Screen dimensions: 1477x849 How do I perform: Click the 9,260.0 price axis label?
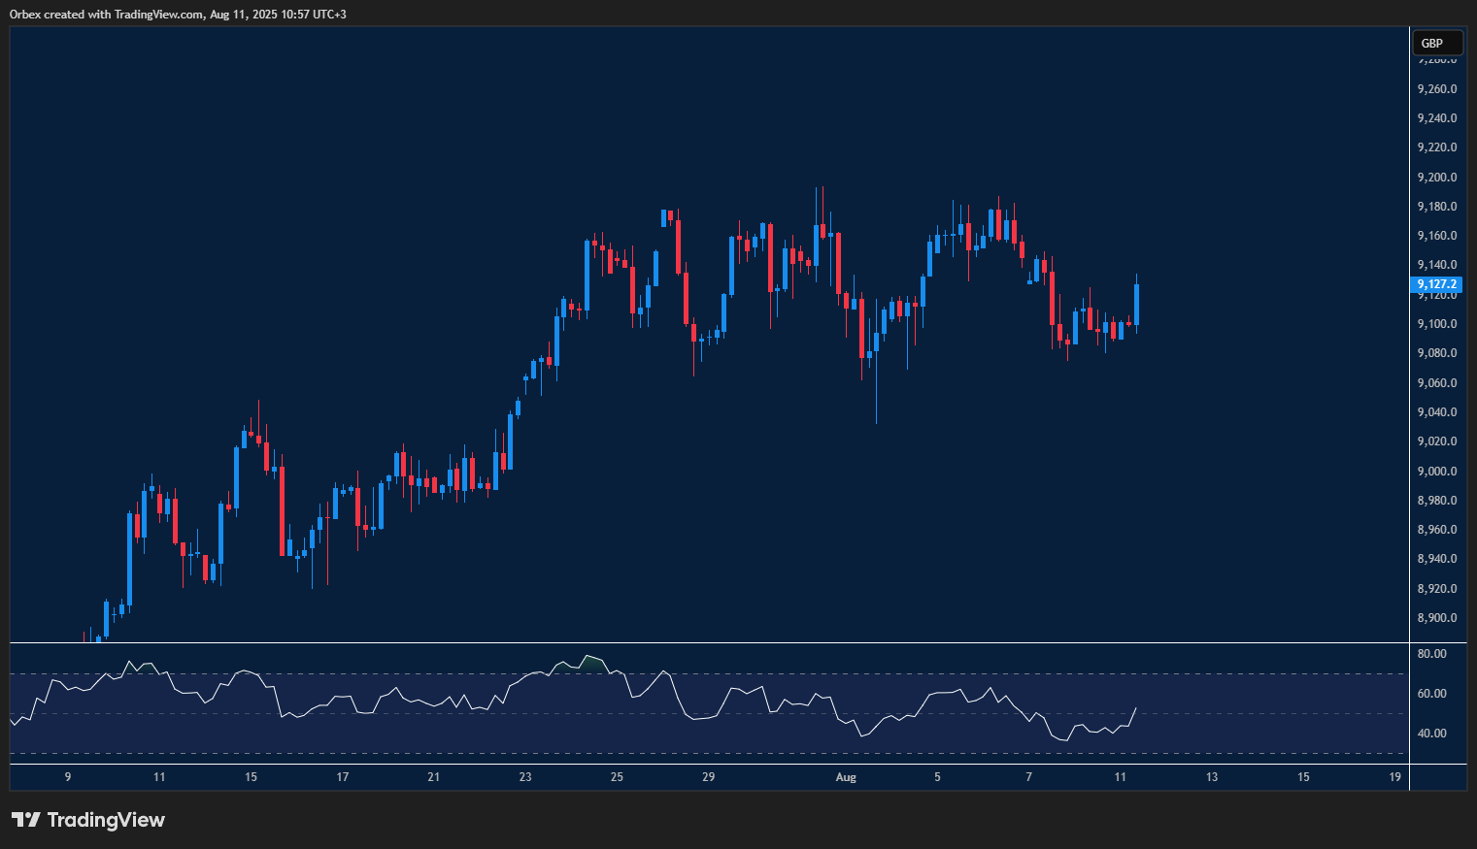(x=1437, y=89)
